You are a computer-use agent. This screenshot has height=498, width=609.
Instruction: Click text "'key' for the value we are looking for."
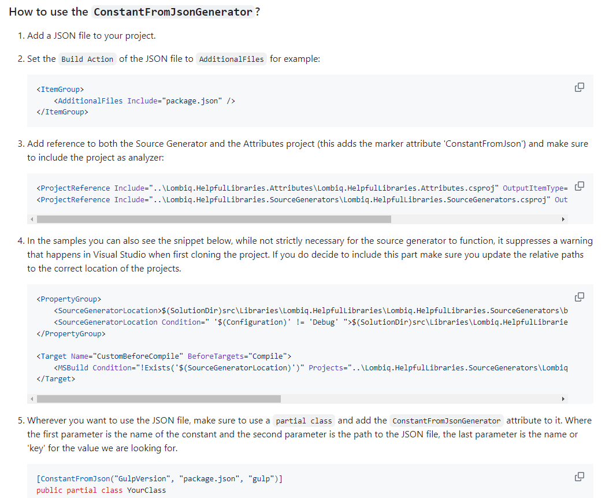[x=102, y=448]
